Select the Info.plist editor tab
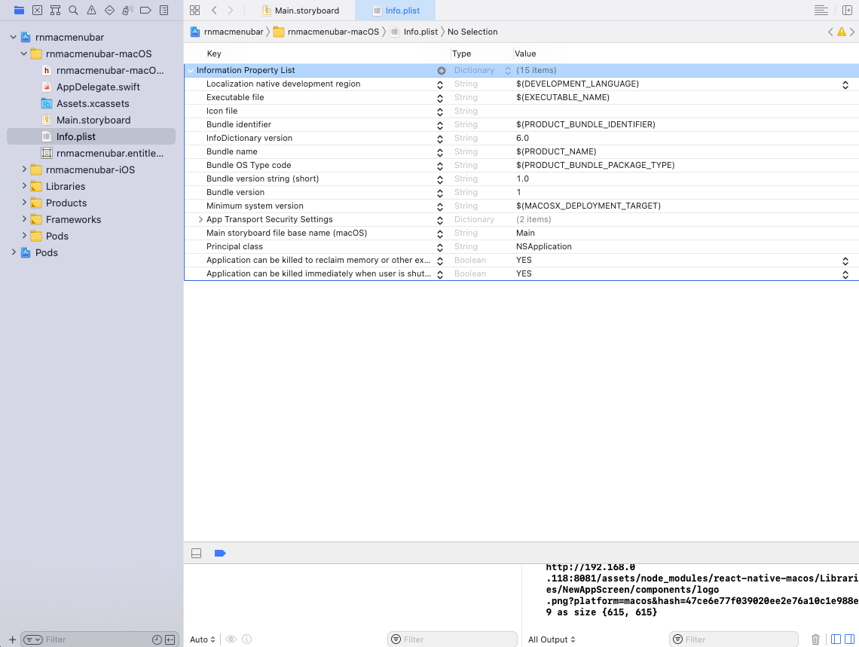 (x=396, y=11)
